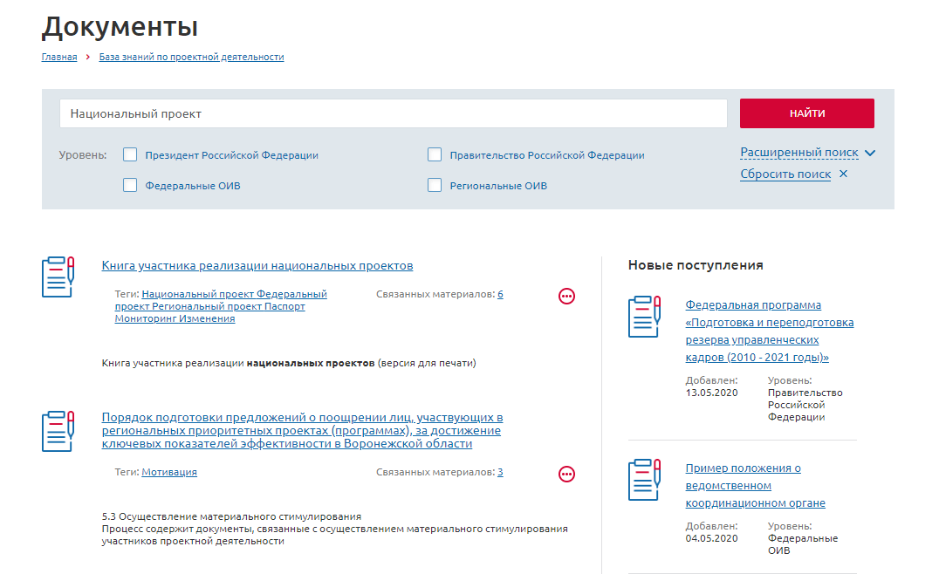
Task: Click the Мотивация tag link
Action: pos(169,472)
